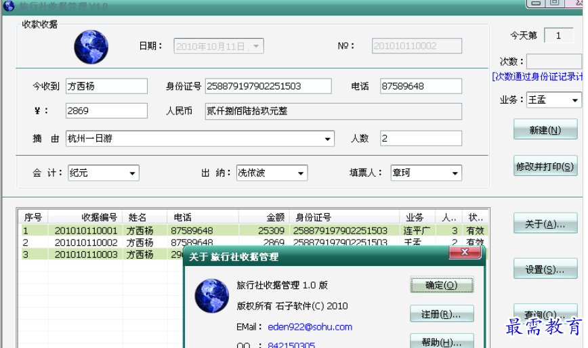Click the 次数 count field
588x348 pixels.
[x=554, y=61]
